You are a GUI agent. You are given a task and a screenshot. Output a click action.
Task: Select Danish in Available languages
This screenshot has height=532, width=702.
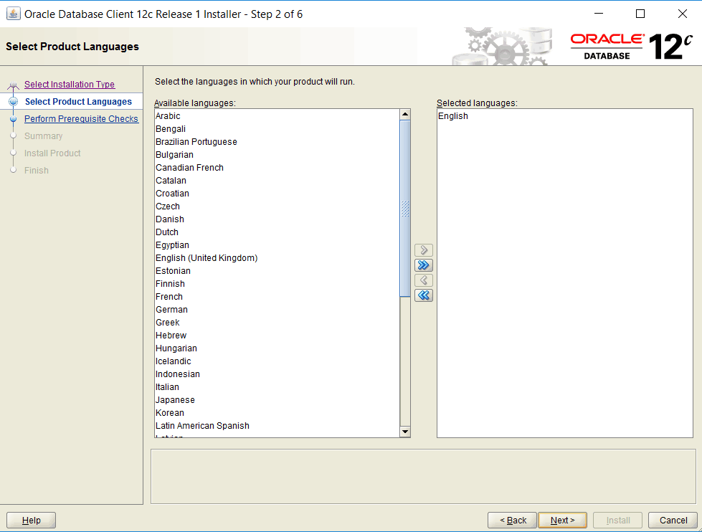pyautogui.click(x=277, y=219)
